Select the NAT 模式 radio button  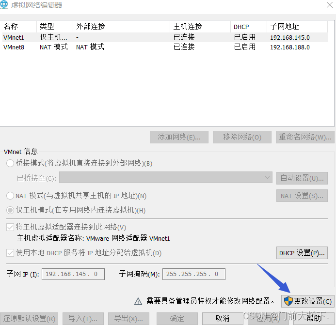tap(10, 196)
